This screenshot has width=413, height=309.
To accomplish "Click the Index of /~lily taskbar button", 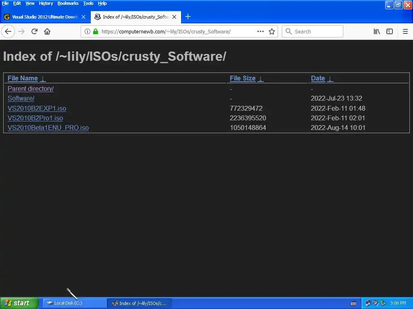I will pyautogui.click(x=140, y=303).
